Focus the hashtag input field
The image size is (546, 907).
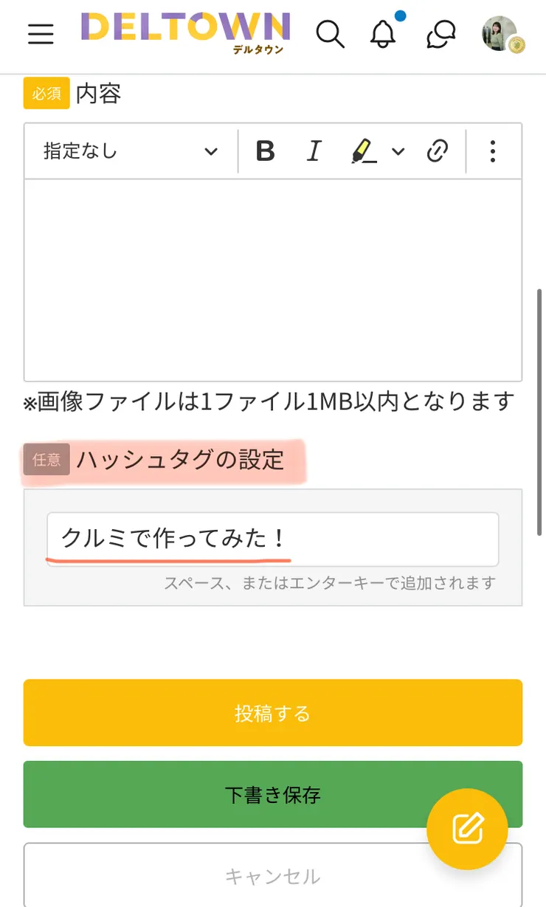[272, 539]
